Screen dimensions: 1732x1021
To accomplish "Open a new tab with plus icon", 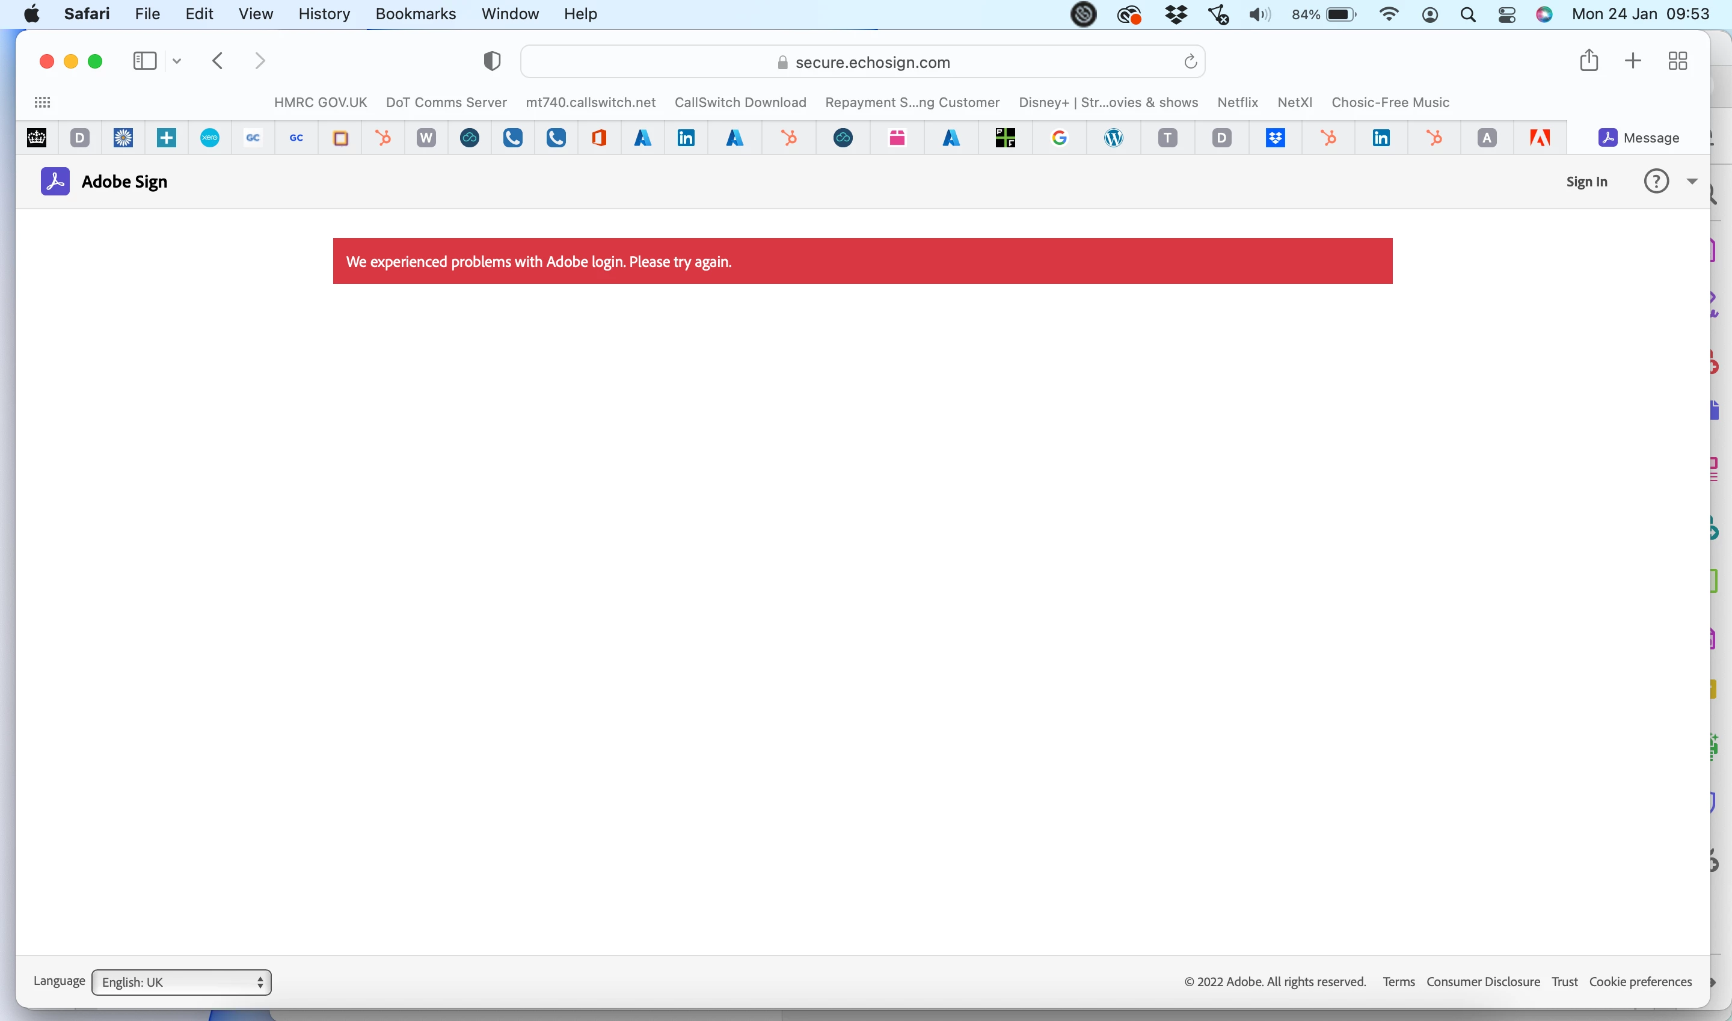I will click(1632, 61).
